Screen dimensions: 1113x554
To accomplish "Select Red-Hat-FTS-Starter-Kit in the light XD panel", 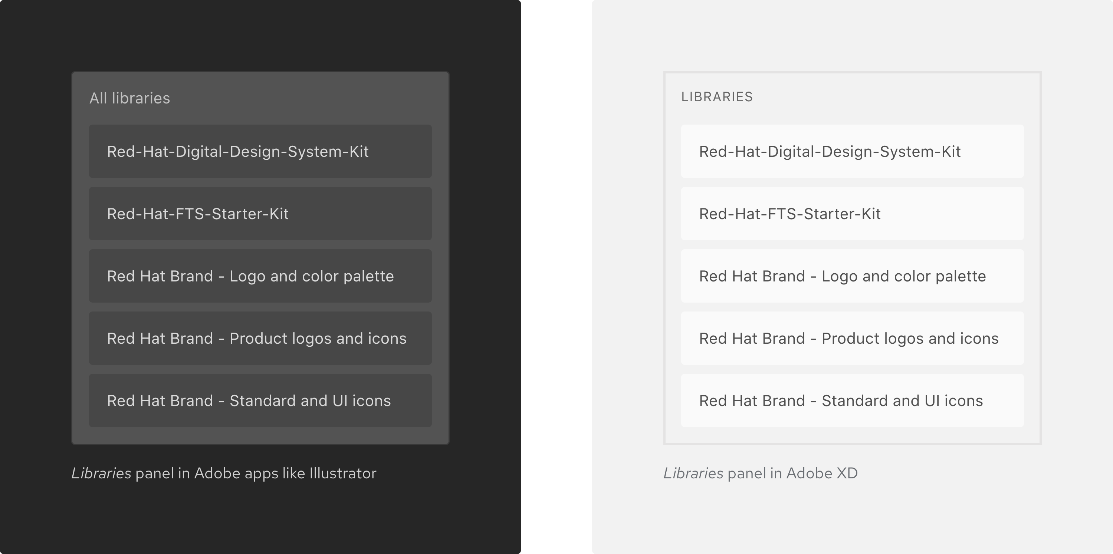I will click(x=852, y=214).
